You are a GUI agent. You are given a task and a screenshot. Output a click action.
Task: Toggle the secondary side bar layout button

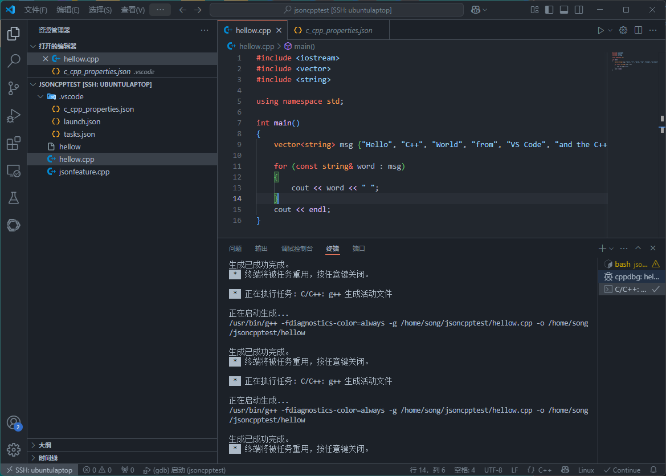(x=579, y=10)
